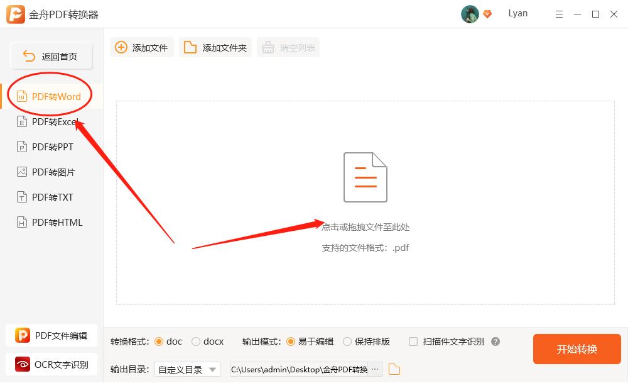Viewport: 628px width, 383px height.
Task: Open the PDF转HTML converter
Action: (x=50, y=222)
